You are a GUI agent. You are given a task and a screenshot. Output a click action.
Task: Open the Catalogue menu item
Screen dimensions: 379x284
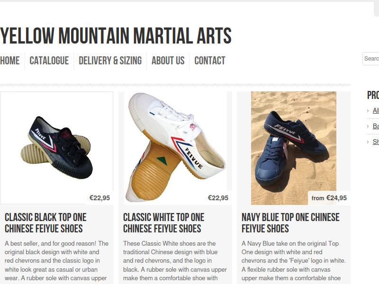pos(49,61)
